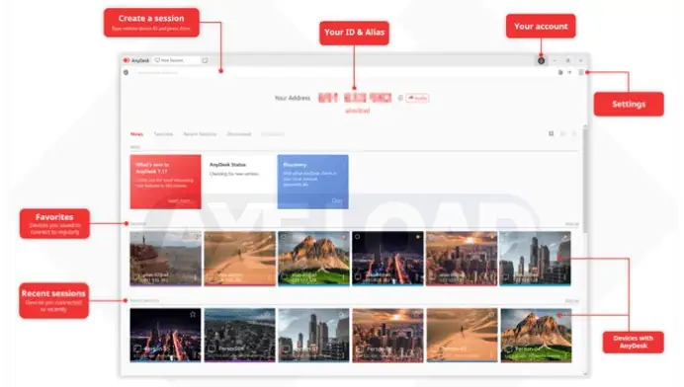Switch to the News tab
Image resolution: width=684 pixels, height=387 pixels.
[x=136, y=134]
